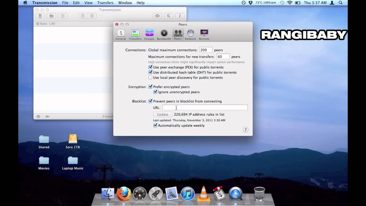This screenshot has width=366, height=206.
Task: Open the action gear menu in Transmission
Action: click(x=38, y=116)
